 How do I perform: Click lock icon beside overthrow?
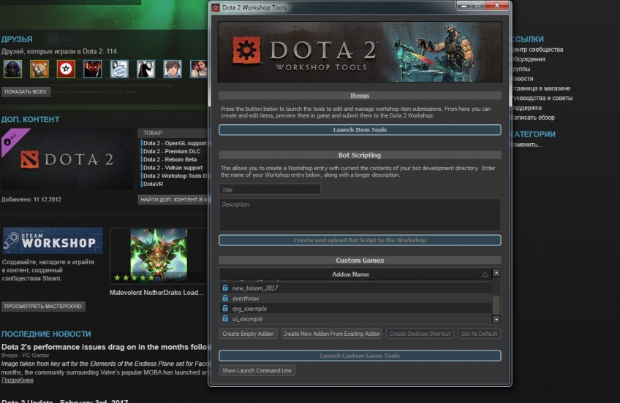point(225,298)
